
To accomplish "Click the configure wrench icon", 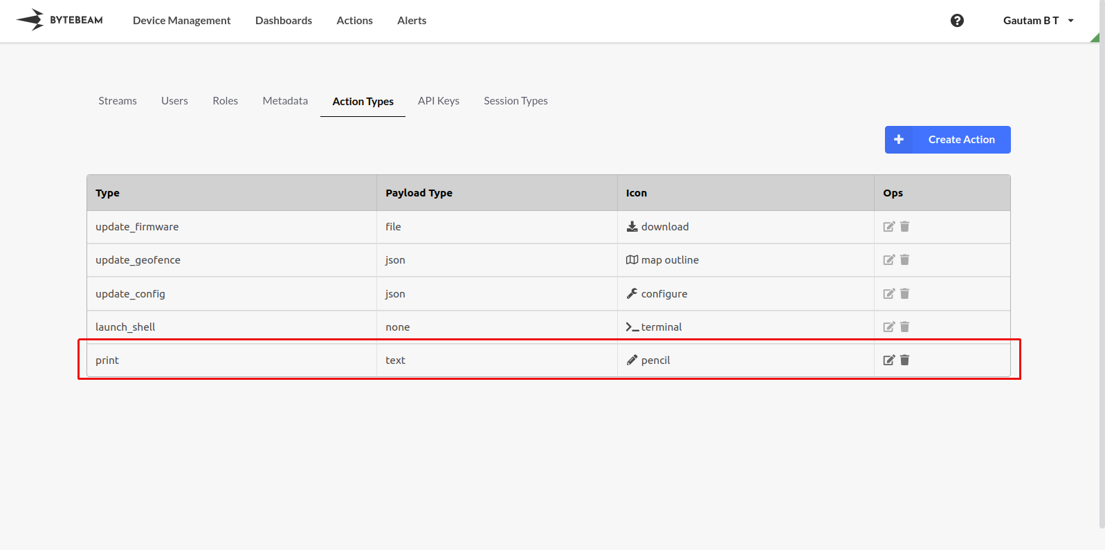I will 632,293.
